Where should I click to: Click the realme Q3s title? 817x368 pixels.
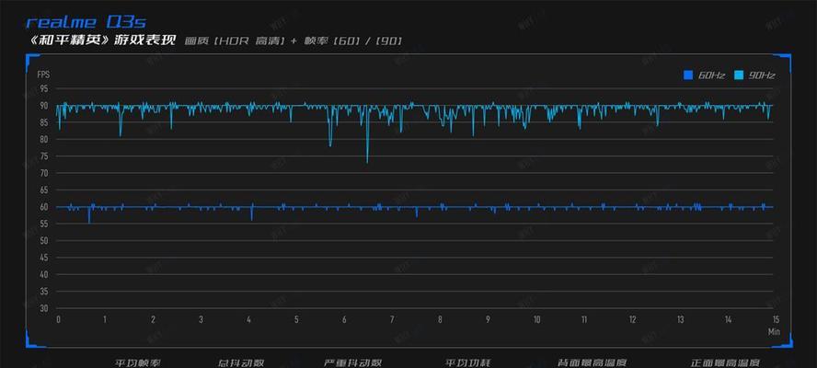tap(86, 22)
